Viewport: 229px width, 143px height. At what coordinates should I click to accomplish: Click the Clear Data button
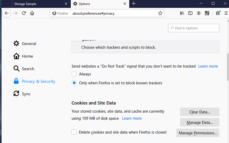[199, 112]
